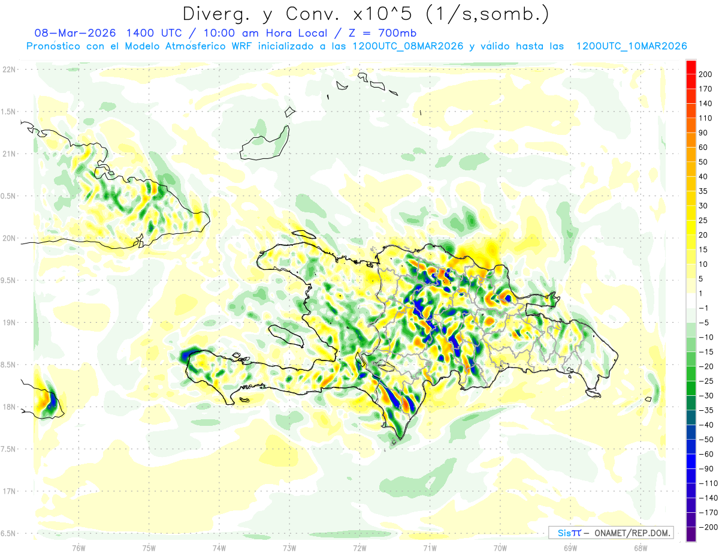Click the '70W' longitude label
Screen dimensions: 719x556
[500, 548]
